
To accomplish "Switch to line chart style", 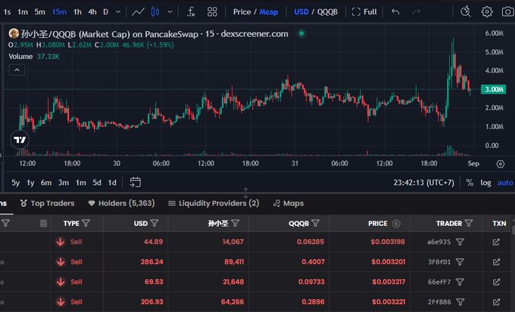I will coord(138,12).
